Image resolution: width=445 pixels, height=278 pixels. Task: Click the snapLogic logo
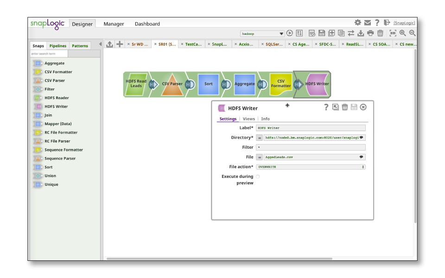coord(48,24)
